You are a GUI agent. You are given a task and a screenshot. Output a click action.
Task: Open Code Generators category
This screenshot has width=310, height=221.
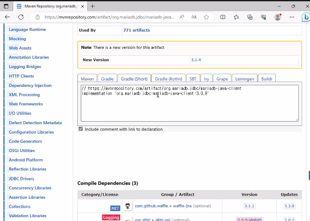click(26, 141)
